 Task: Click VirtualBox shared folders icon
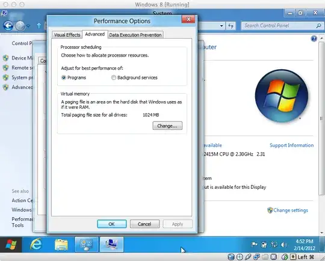click(265, 257)
